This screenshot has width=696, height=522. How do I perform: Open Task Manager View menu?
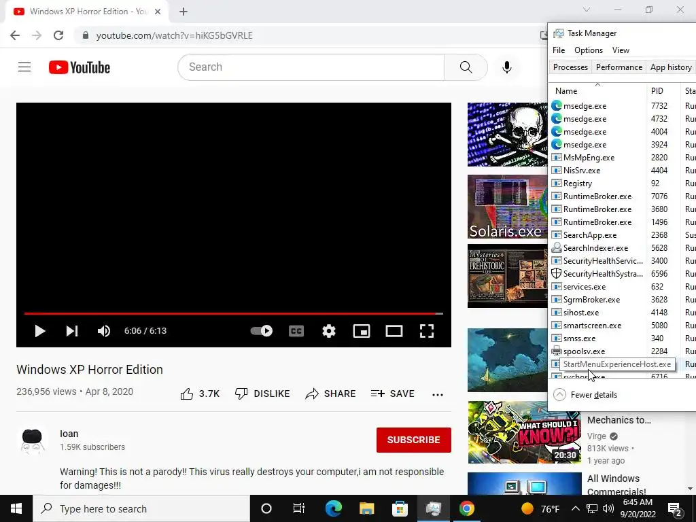pos(621,50)
